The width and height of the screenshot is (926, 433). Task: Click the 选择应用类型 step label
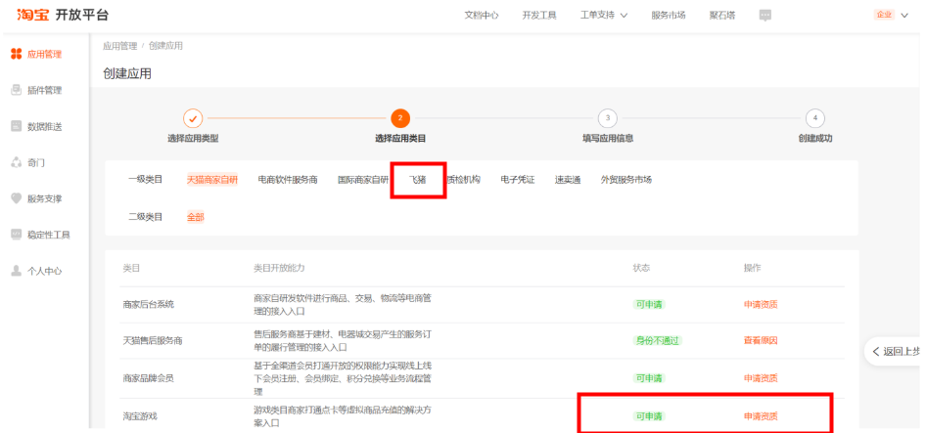(193, 139)
